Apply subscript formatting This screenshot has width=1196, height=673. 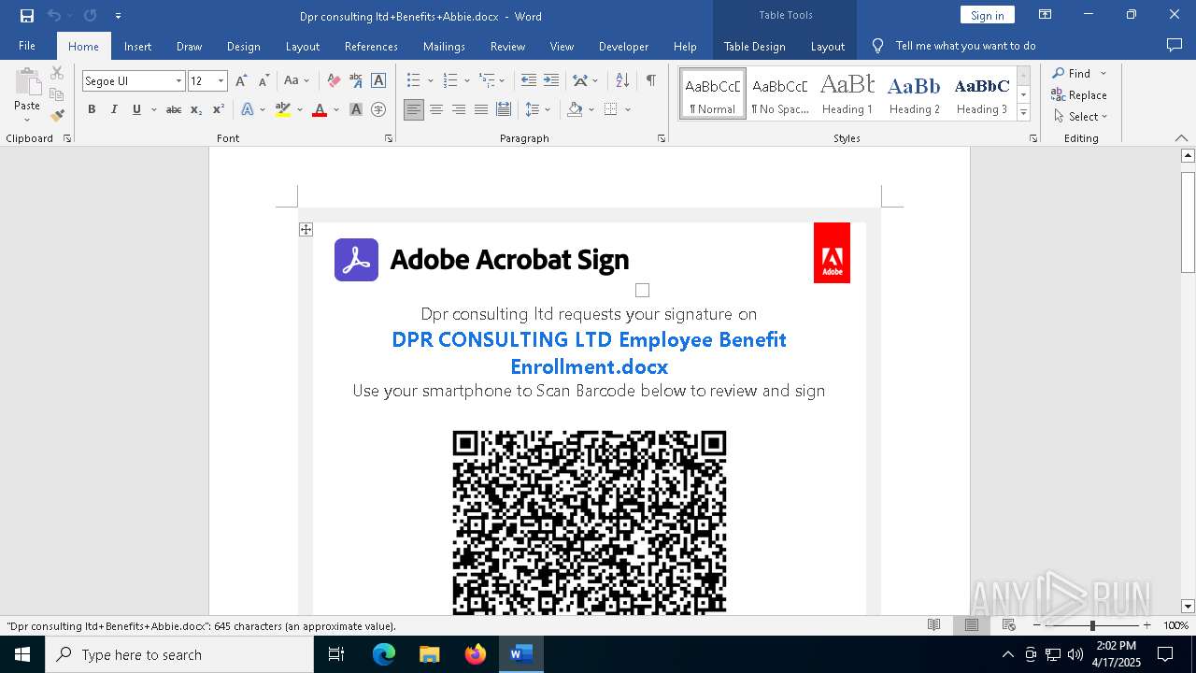(196, 109)
